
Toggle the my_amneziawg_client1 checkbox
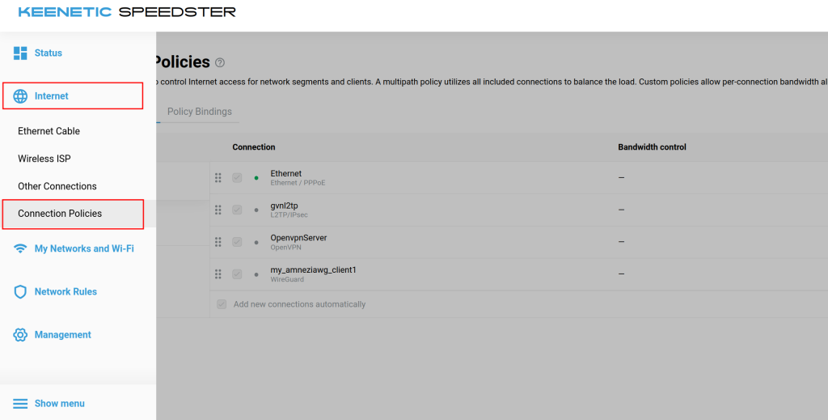(x=237, y=274)
